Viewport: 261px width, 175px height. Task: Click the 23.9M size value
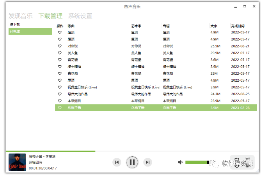pos(215,101)
